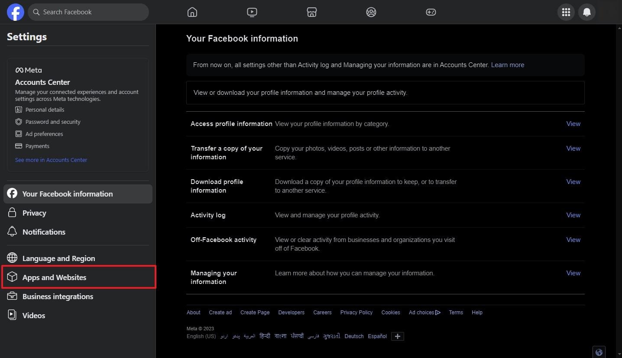Viewport: 622px width, 358px height.
Task: Open the apps menu grid icon
Action: (x=566, y=12)
